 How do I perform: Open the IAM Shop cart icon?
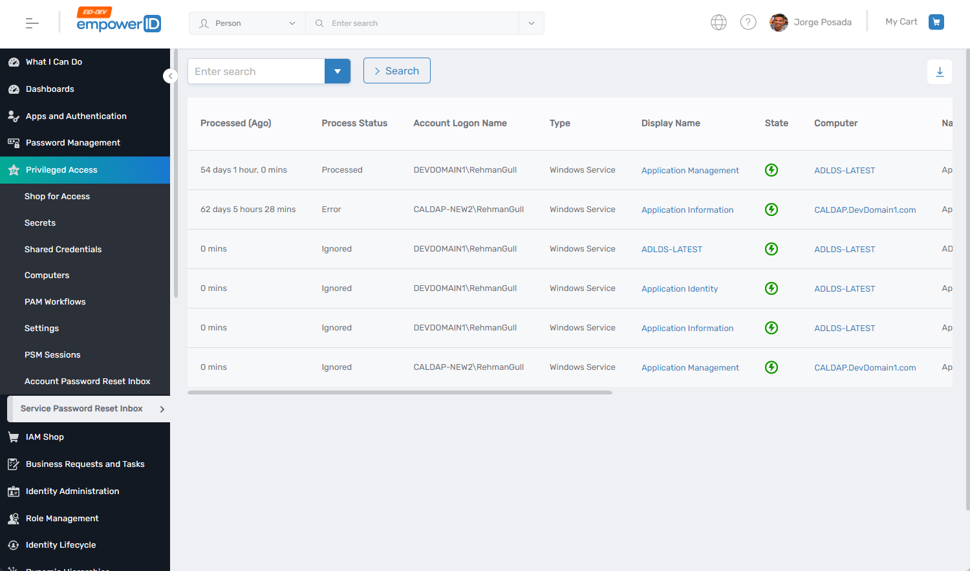pyautogui.click(x=13, y=436)
